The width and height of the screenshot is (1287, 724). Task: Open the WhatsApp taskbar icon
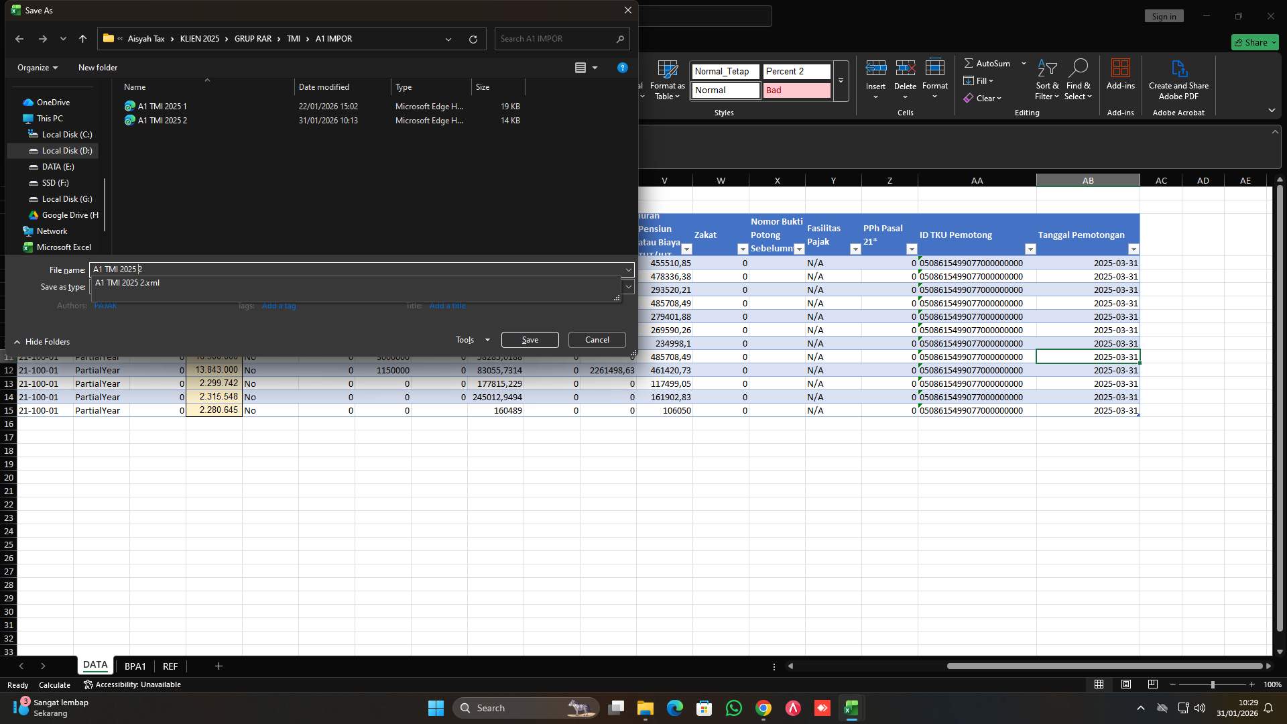[734, 708]
